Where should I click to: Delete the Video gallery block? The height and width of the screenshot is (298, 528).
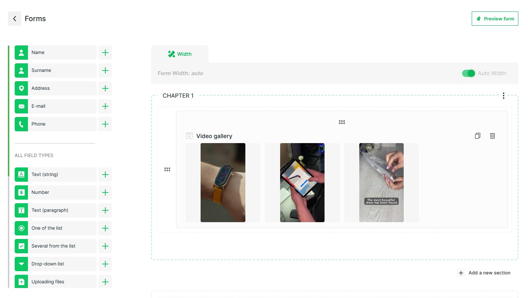coord(493,136)
